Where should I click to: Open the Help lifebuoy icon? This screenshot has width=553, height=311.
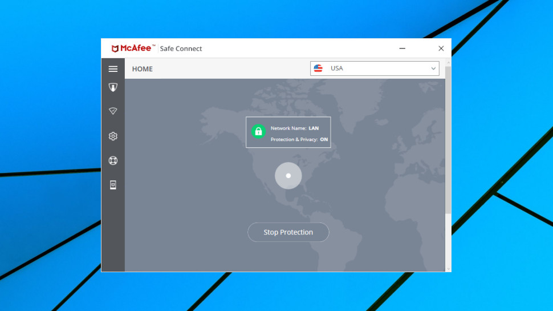113,160
